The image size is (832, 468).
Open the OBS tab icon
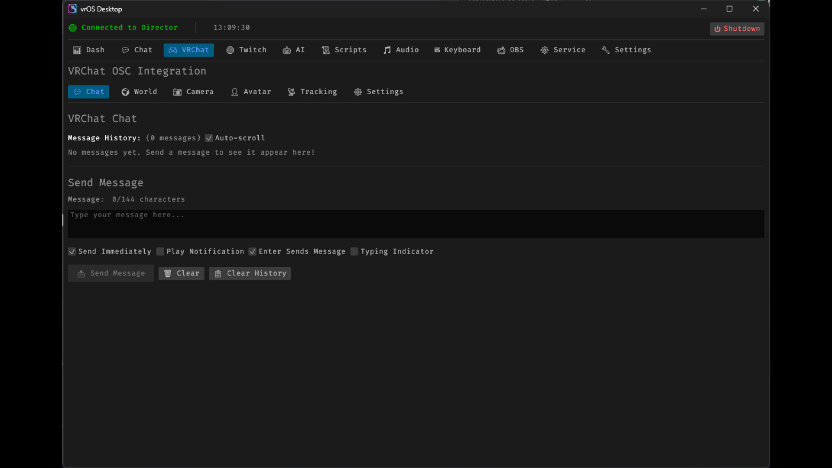pos(501,50)
